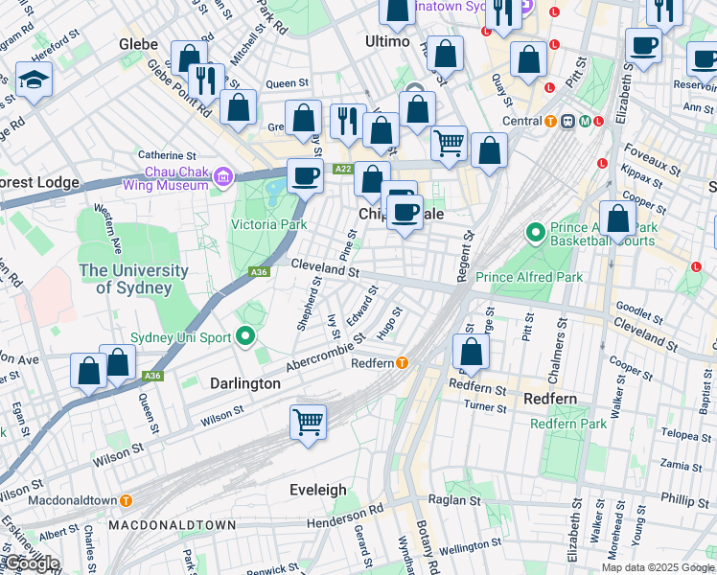Select the Redfern train station icon
The image size is (717, 575).
(403, 363)
